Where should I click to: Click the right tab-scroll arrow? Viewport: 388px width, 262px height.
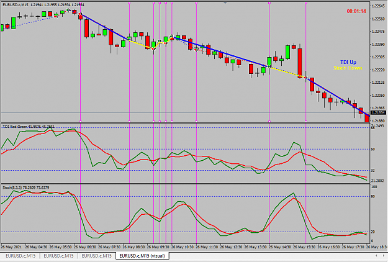pyautogui.click(x=384, y=256)
